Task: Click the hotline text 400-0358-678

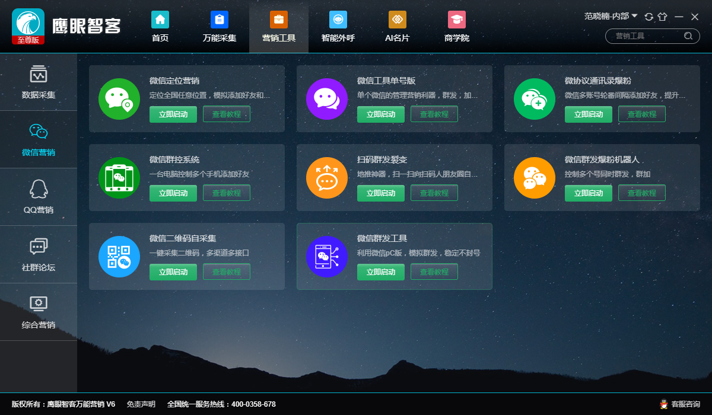Action: [253, 404]
